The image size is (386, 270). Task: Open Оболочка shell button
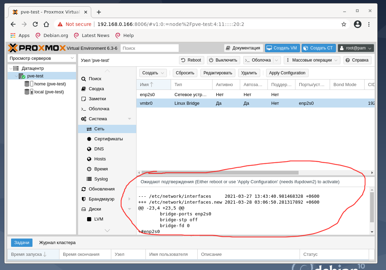pos(258,60)
